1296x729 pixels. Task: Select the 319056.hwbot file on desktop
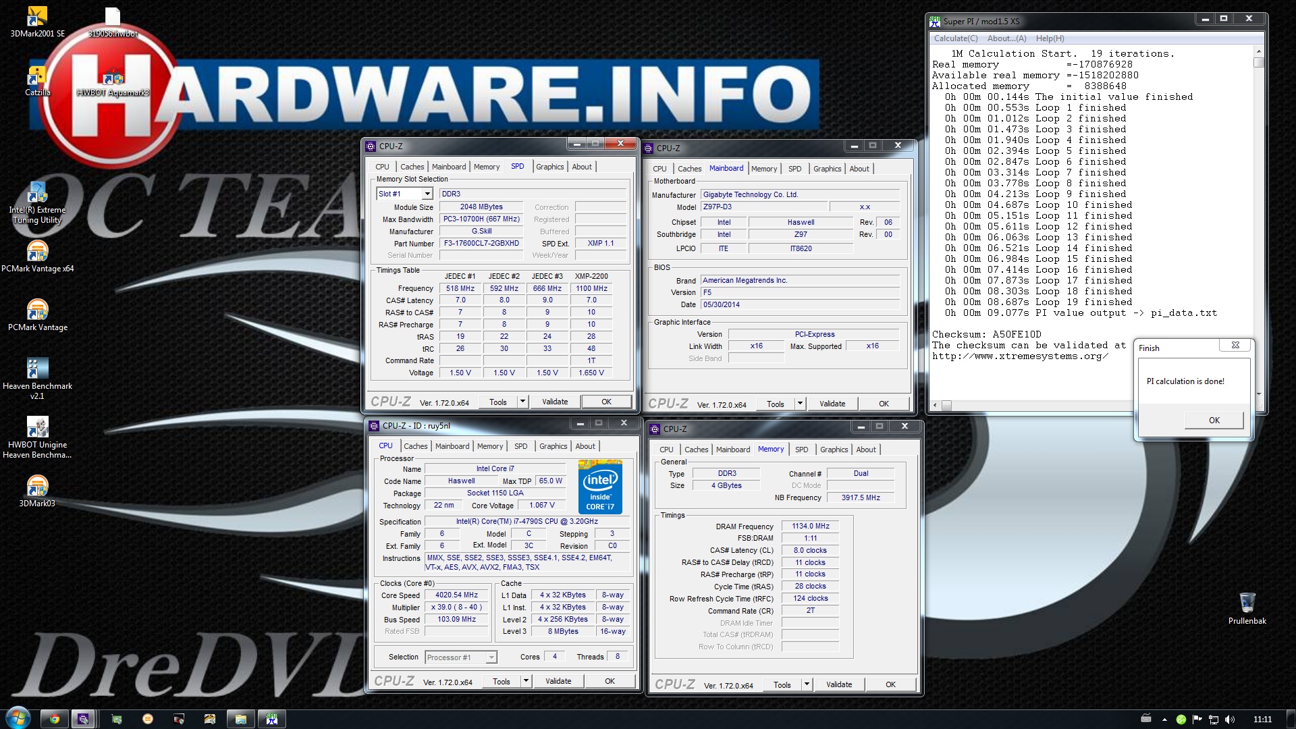(x=113, y=22)
